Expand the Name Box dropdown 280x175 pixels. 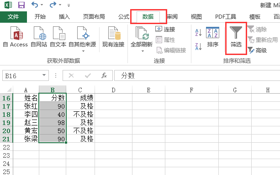coord(44,75)
